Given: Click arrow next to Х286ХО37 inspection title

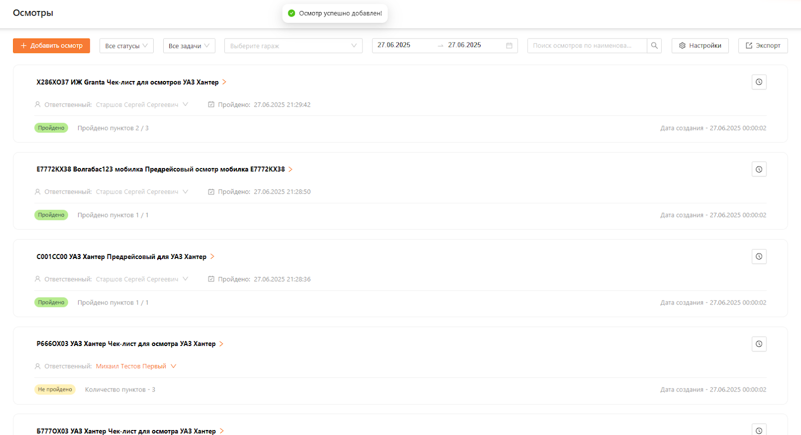Looking at the screenshot, I should coord(224,82).
